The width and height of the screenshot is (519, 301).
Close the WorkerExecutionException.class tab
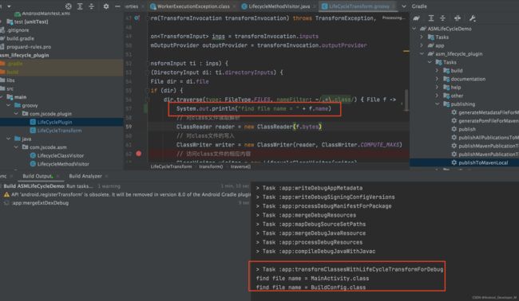(234, 6)
